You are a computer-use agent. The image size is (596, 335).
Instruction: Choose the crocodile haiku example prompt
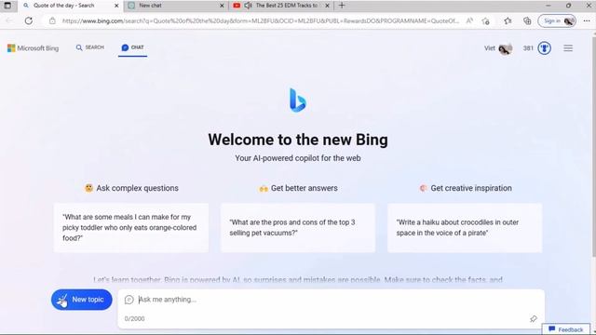coord(465,227)
